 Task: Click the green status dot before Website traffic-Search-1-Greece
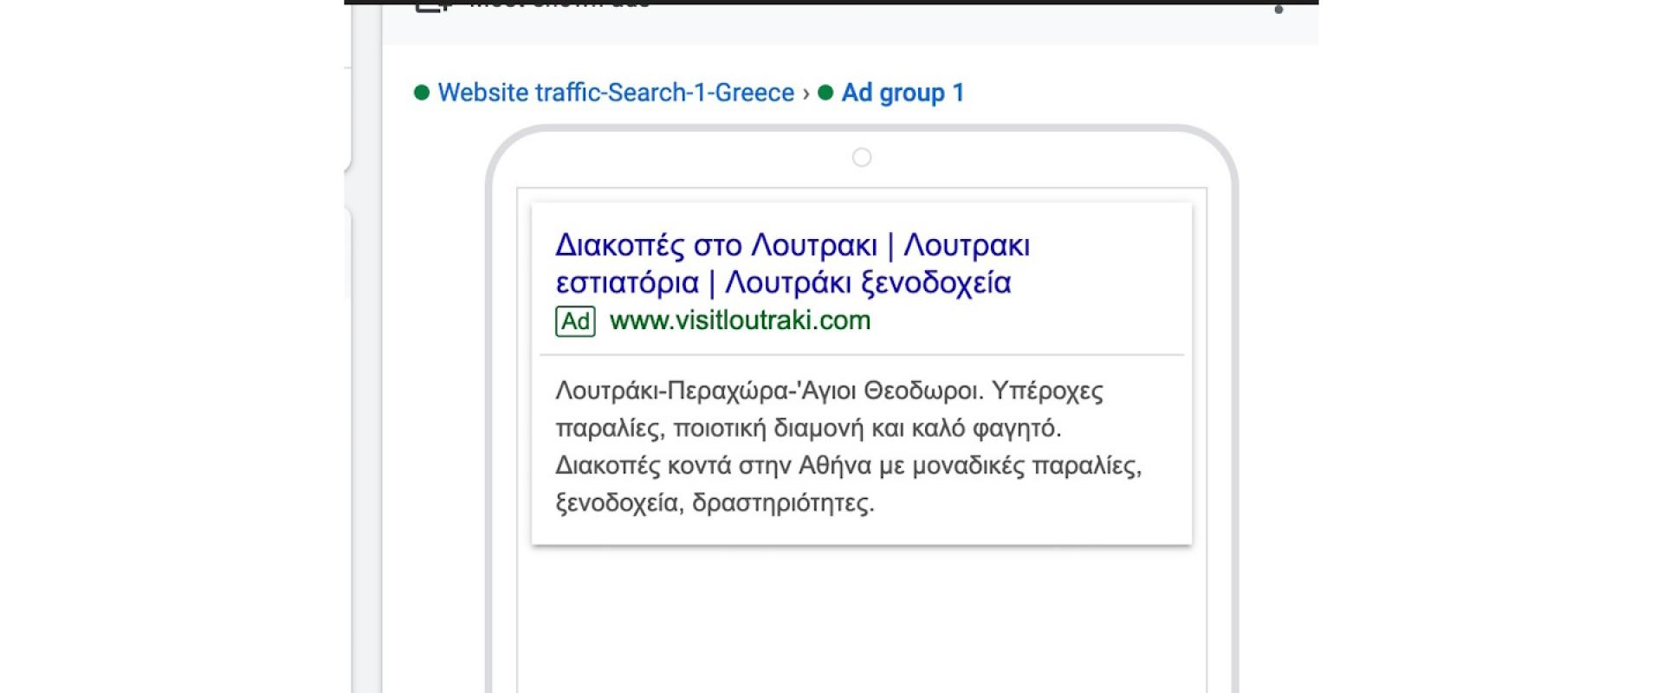click(x=422, y=93)
